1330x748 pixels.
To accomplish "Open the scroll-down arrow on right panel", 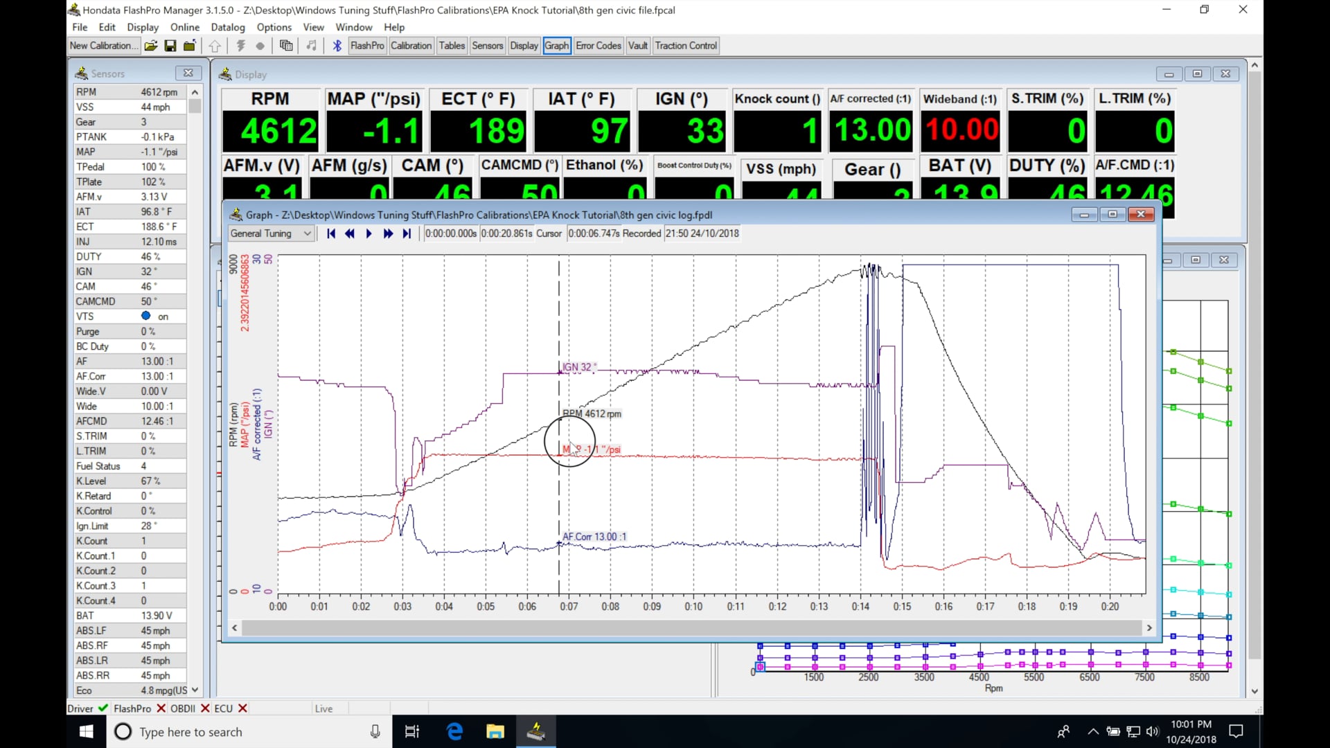I will pos(1255,691).
